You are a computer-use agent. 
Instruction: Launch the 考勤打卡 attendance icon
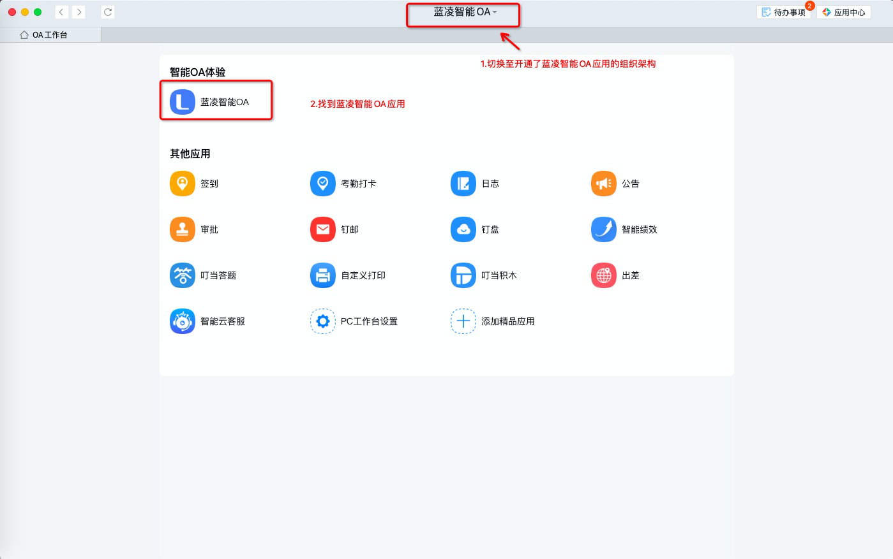coord(323,184)
